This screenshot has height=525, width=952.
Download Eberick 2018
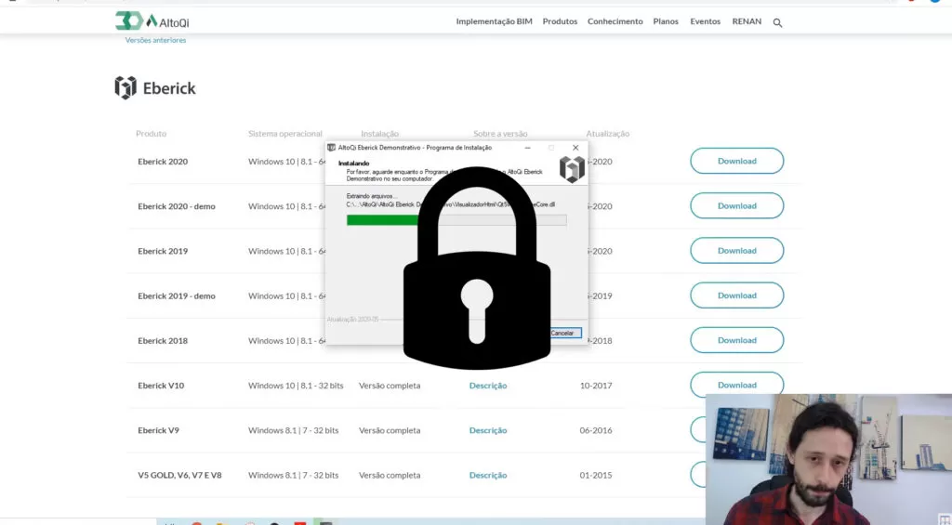coord(736,340)
